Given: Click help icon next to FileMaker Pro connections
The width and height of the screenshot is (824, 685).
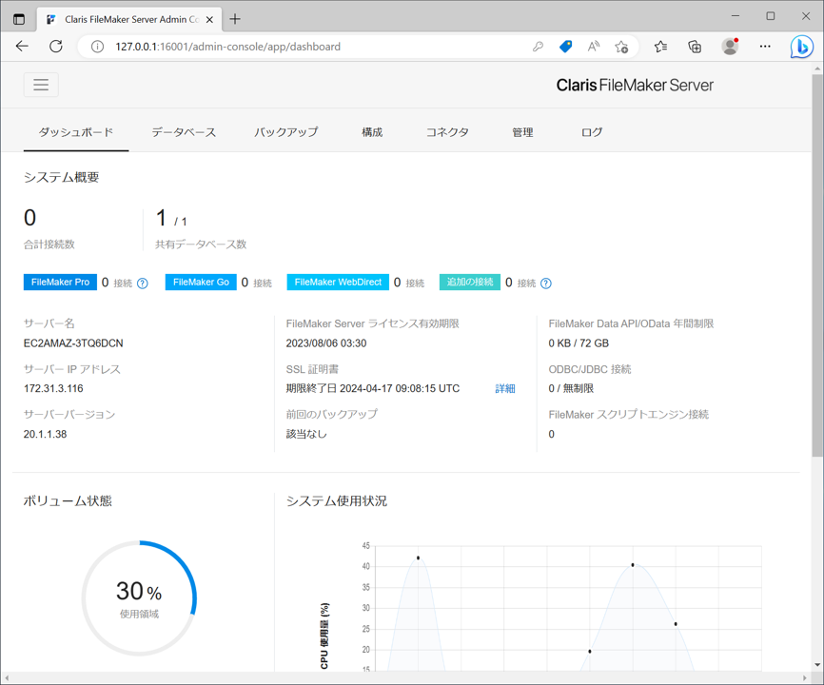Looking at the screenshot, I should coord(143,284).
